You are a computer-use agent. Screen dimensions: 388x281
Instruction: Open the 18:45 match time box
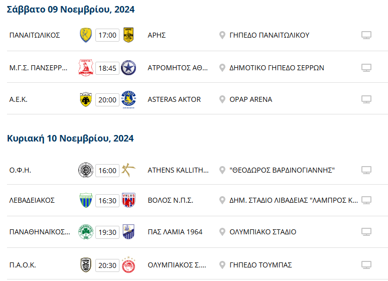(107, 67)
